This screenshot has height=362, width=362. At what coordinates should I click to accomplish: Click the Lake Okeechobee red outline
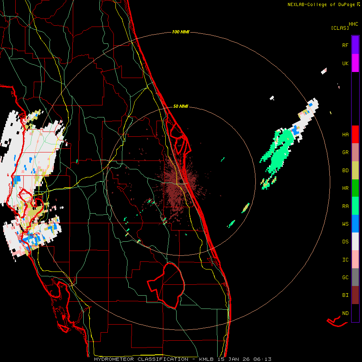167,285
